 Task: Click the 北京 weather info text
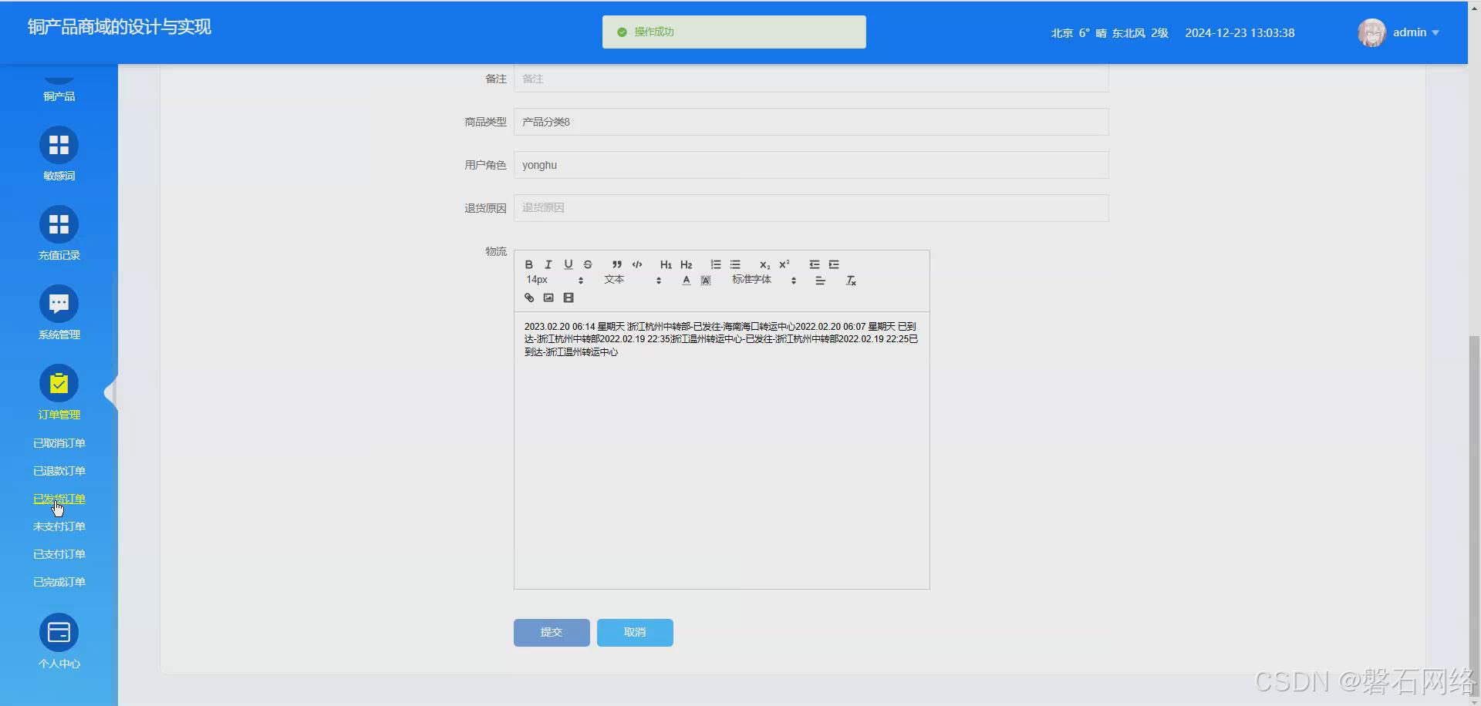(x=1109, y=33)
